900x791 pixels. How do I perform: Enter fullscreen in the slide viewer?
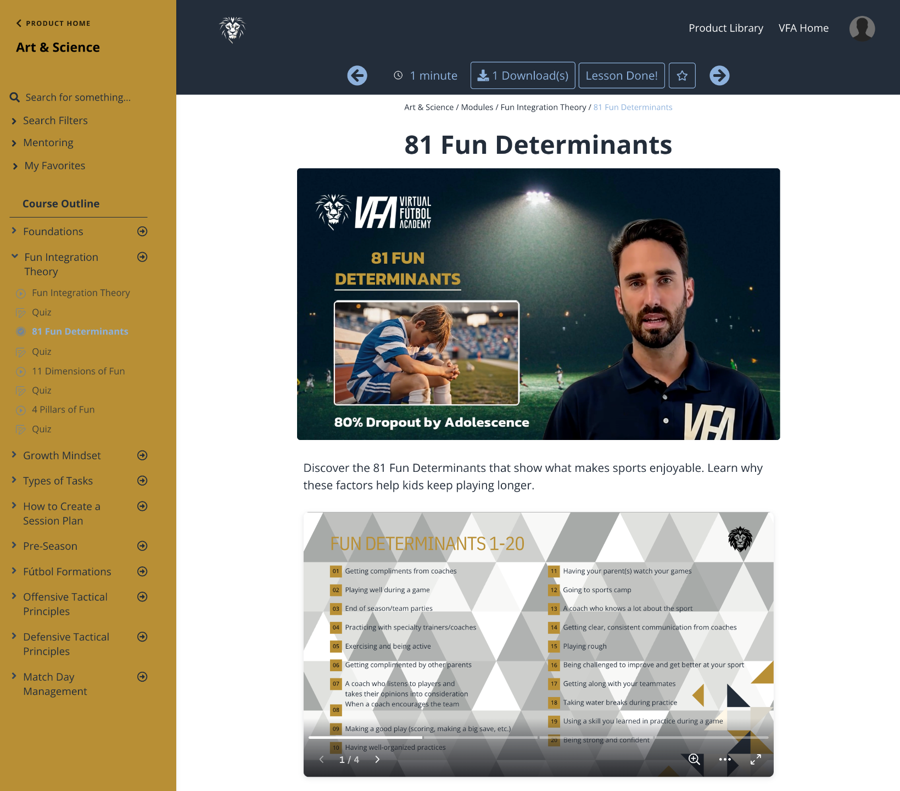756,759
